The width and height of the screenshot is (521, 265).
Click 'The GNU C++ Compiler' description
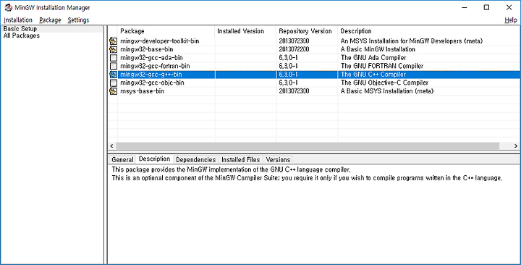point(373,75)
